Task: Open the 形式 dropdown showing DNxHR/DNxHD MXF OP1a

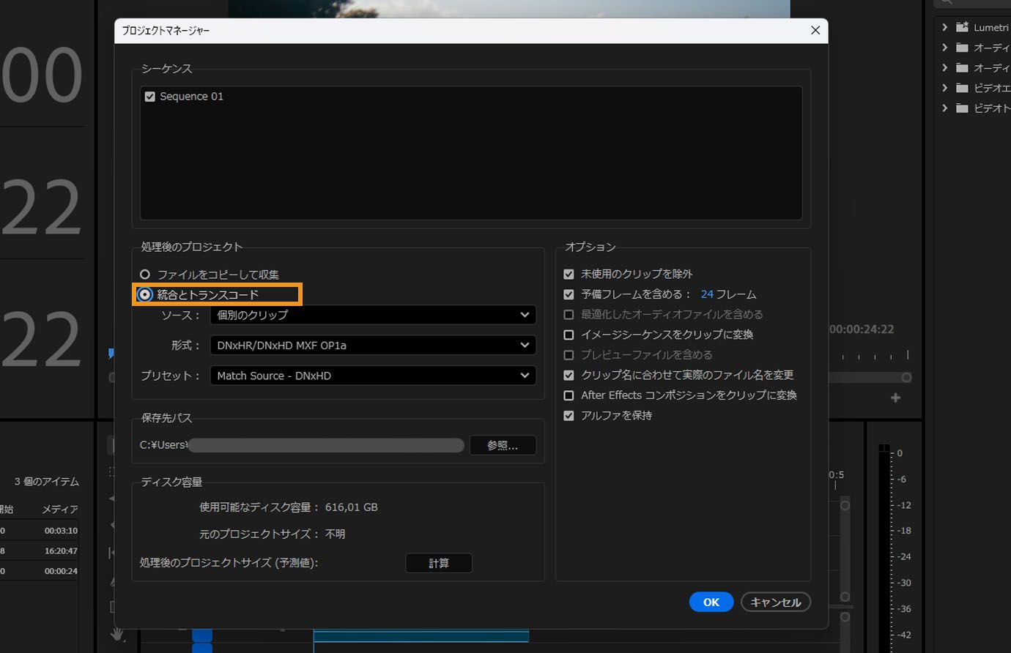Action: pos(373,345)
